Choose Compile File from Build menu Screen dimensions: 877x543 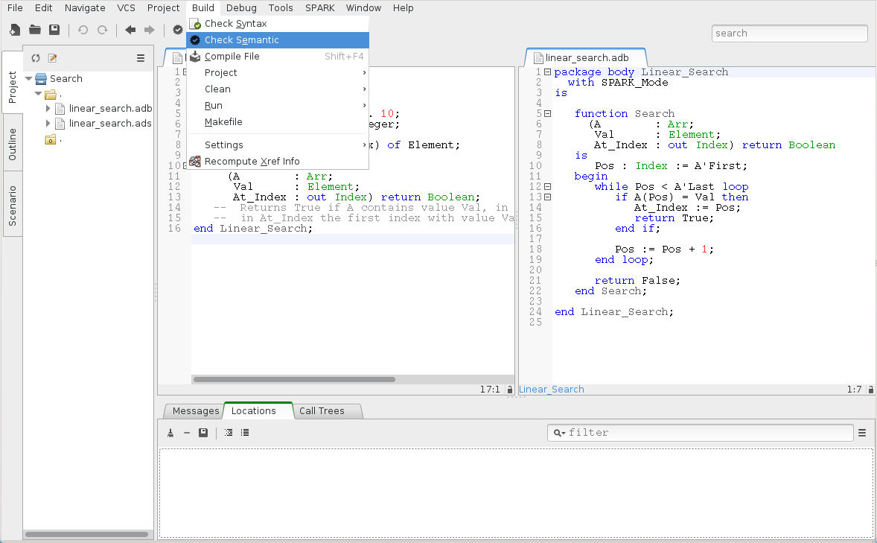(x=278, y=57)
